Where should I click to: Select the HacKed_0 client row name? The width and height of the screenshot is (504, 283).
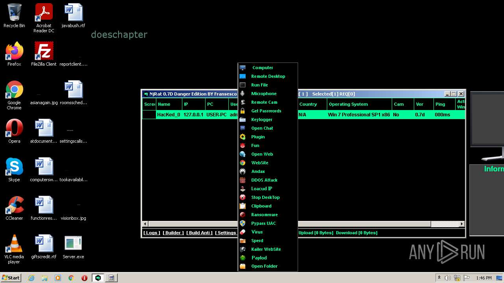(169, 115)
